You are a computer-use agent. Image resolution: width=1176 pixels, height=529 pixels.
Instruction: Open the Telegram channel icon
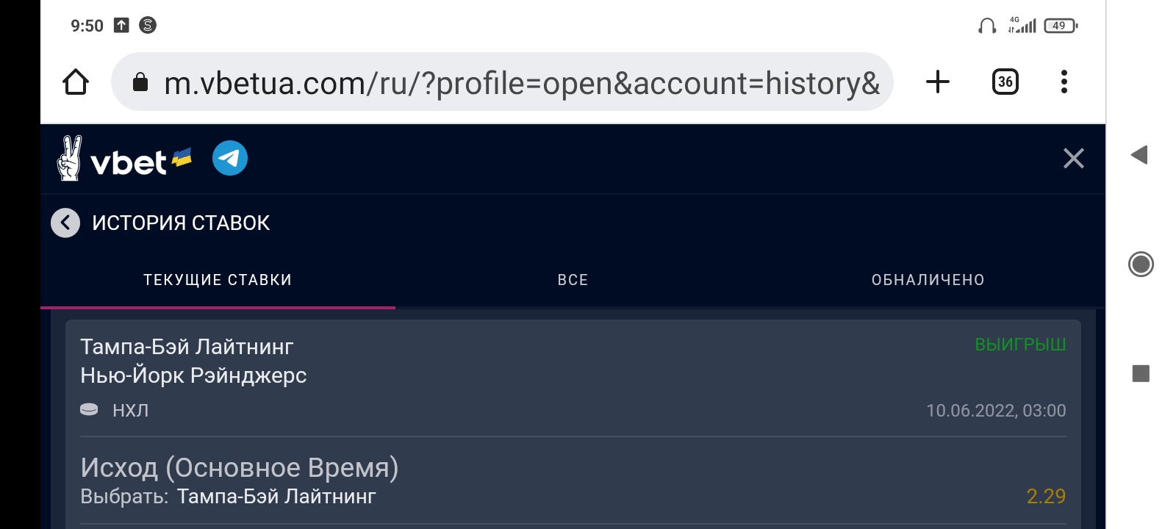230,158
